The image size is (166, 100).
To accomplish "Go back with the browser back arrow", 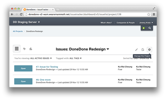I will pyautogui.click(x=12, y=14).
